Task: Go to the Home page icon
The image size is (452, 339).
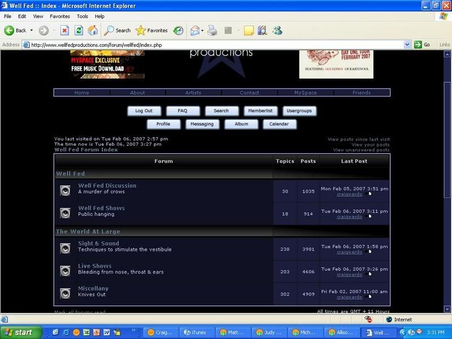Action: tap(93, 31)
